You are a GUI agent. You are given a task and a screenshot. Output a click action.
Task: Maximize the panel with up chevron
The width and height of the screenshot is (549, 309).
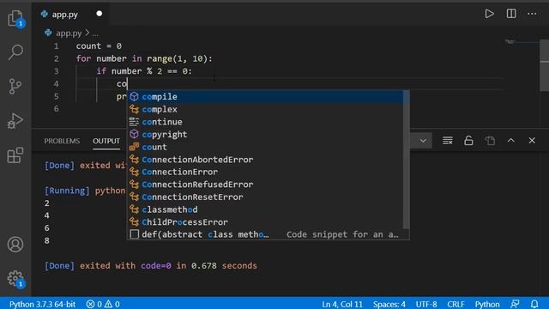511,141
